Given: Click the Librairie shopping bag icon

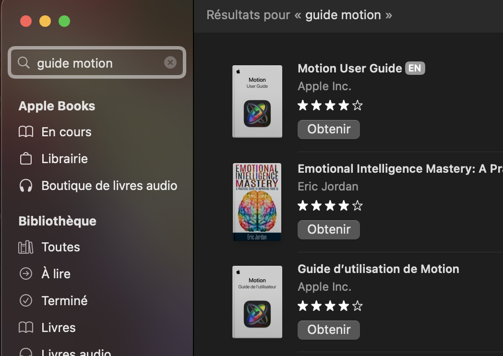Looking at the screenshot, I should coord(26,159).
